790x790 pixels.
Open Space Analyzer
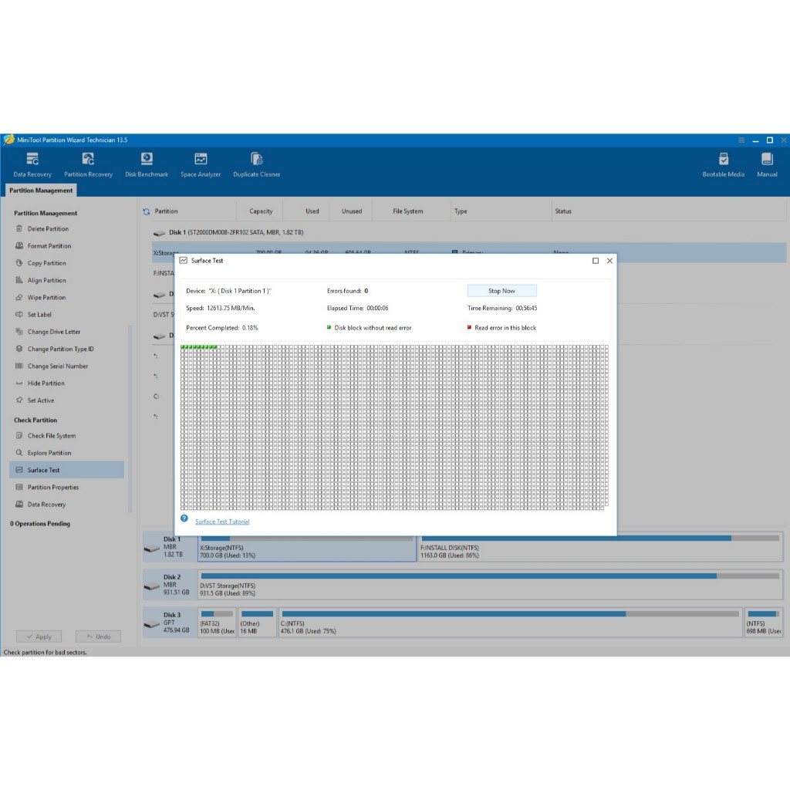click(x=201, y=164)
